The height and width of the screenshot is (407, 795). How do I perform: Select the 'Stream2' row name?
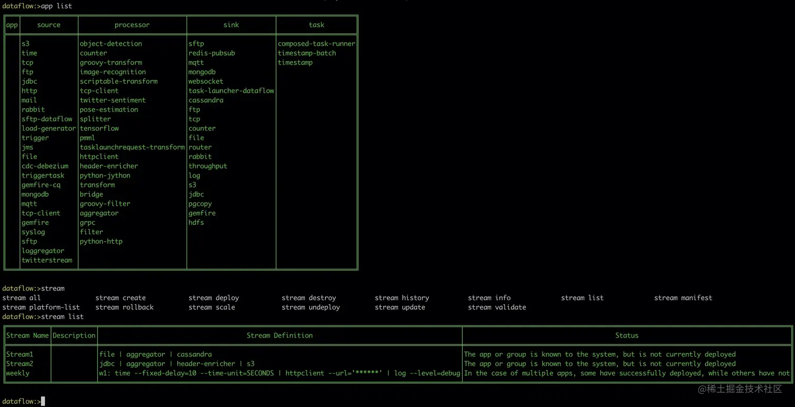(19, 364)
